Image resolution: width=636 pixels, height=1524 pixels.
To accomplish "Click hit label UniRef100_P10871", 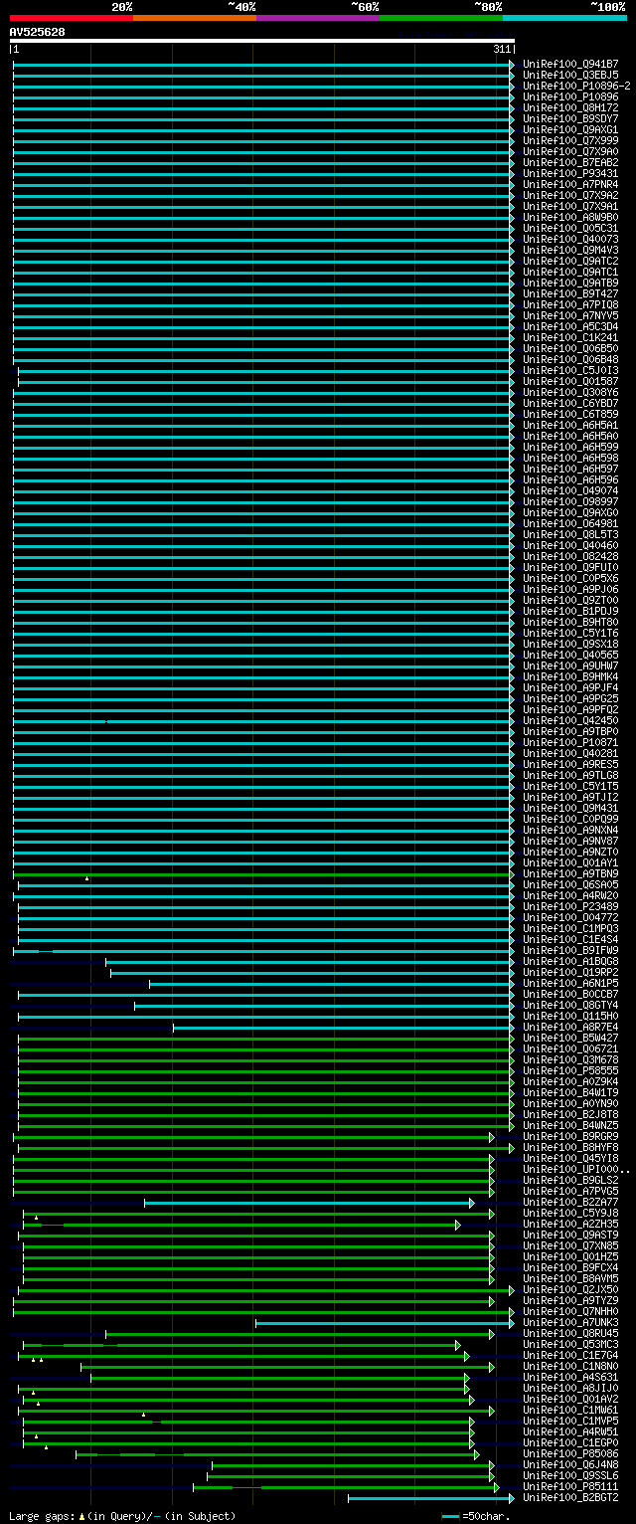I will point(570,742).
